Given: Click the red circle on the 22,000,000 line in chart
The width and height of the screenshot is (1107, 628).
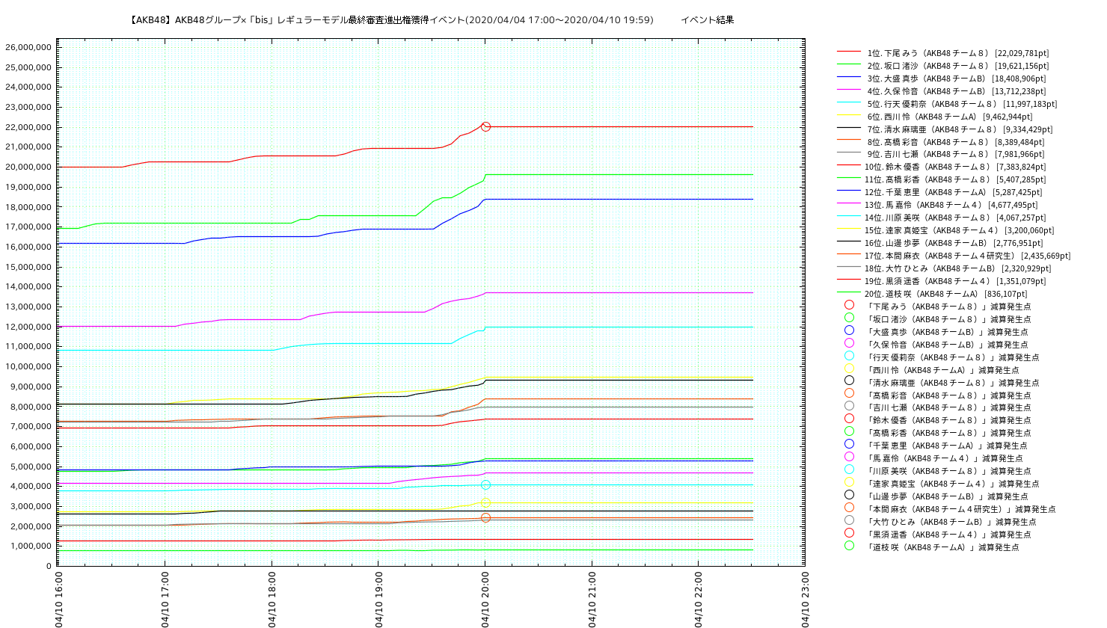Looking at the screenshot, I should (485, 127).
